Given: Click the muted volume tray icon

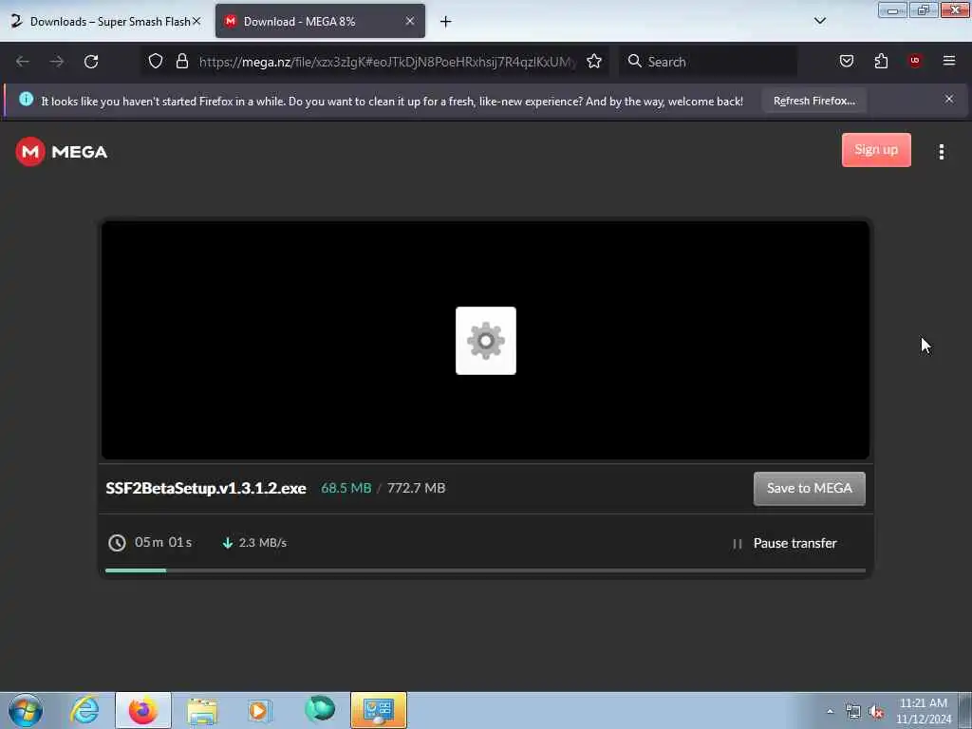Looking at the screenshot, I should 876,712.
